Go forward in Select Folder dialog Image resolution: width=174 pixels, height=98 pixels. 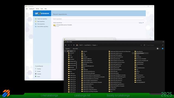(x=69, y=45)
